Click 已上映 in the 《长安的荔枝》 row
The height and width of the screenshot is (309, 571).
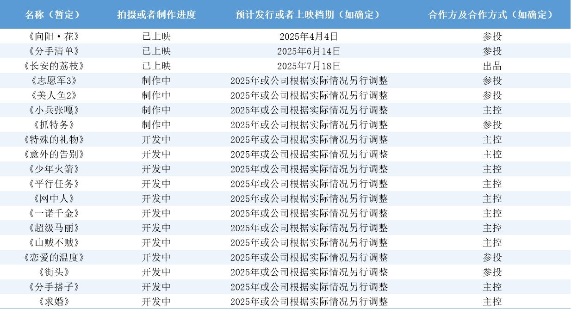click(156, 66)
